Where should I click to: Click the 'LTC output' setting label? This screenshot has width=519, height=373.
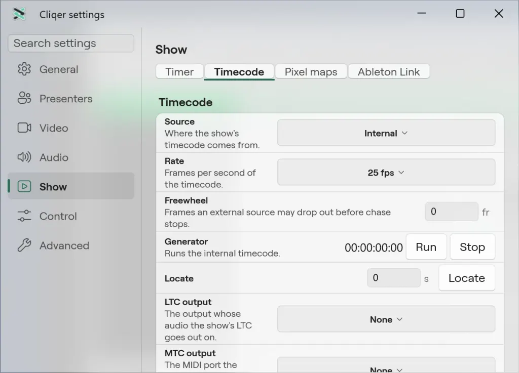pos(188,302)
